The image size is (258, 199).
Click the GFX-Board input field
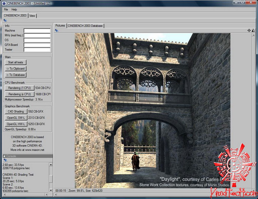(x=37, y=45)
